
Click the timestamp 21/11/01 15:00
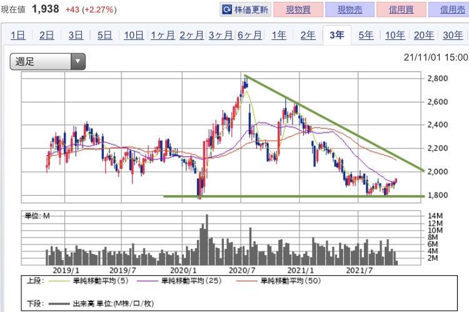click(435, 57)
